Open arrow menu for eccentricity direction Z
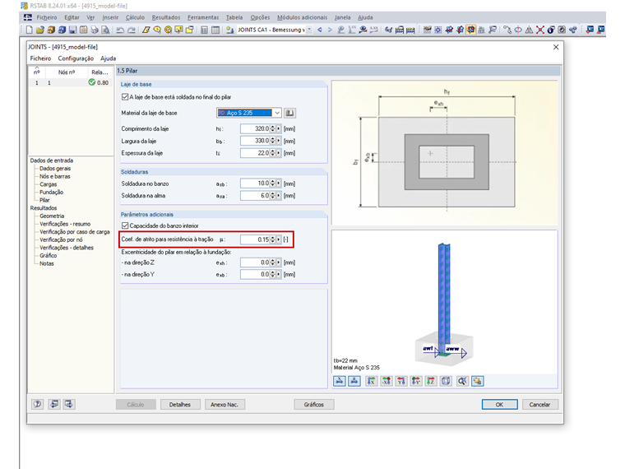 pos(279,262)
